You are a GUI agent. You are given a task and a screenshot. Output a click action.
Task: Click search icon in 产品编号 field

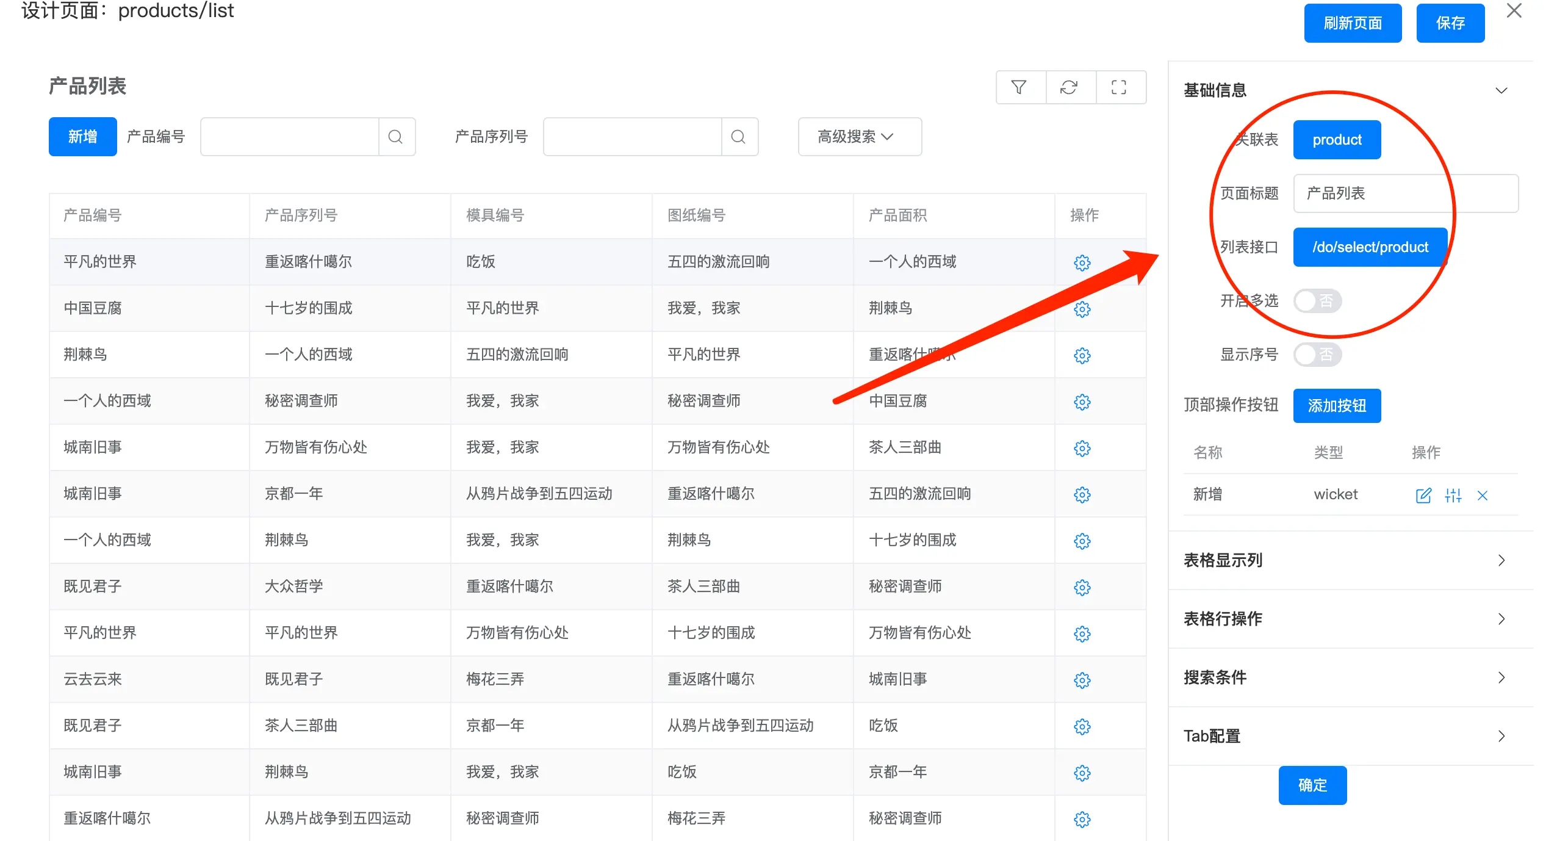coord(395,137)
